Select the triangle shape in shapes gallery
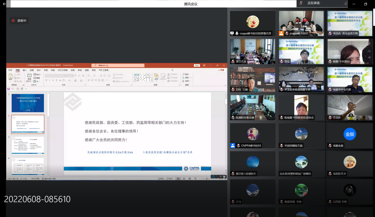375x217 pixels. coord(138,78)
